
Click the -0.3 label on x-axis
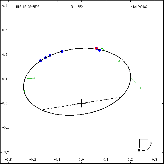pyautogui.click(x=8, y=159)
